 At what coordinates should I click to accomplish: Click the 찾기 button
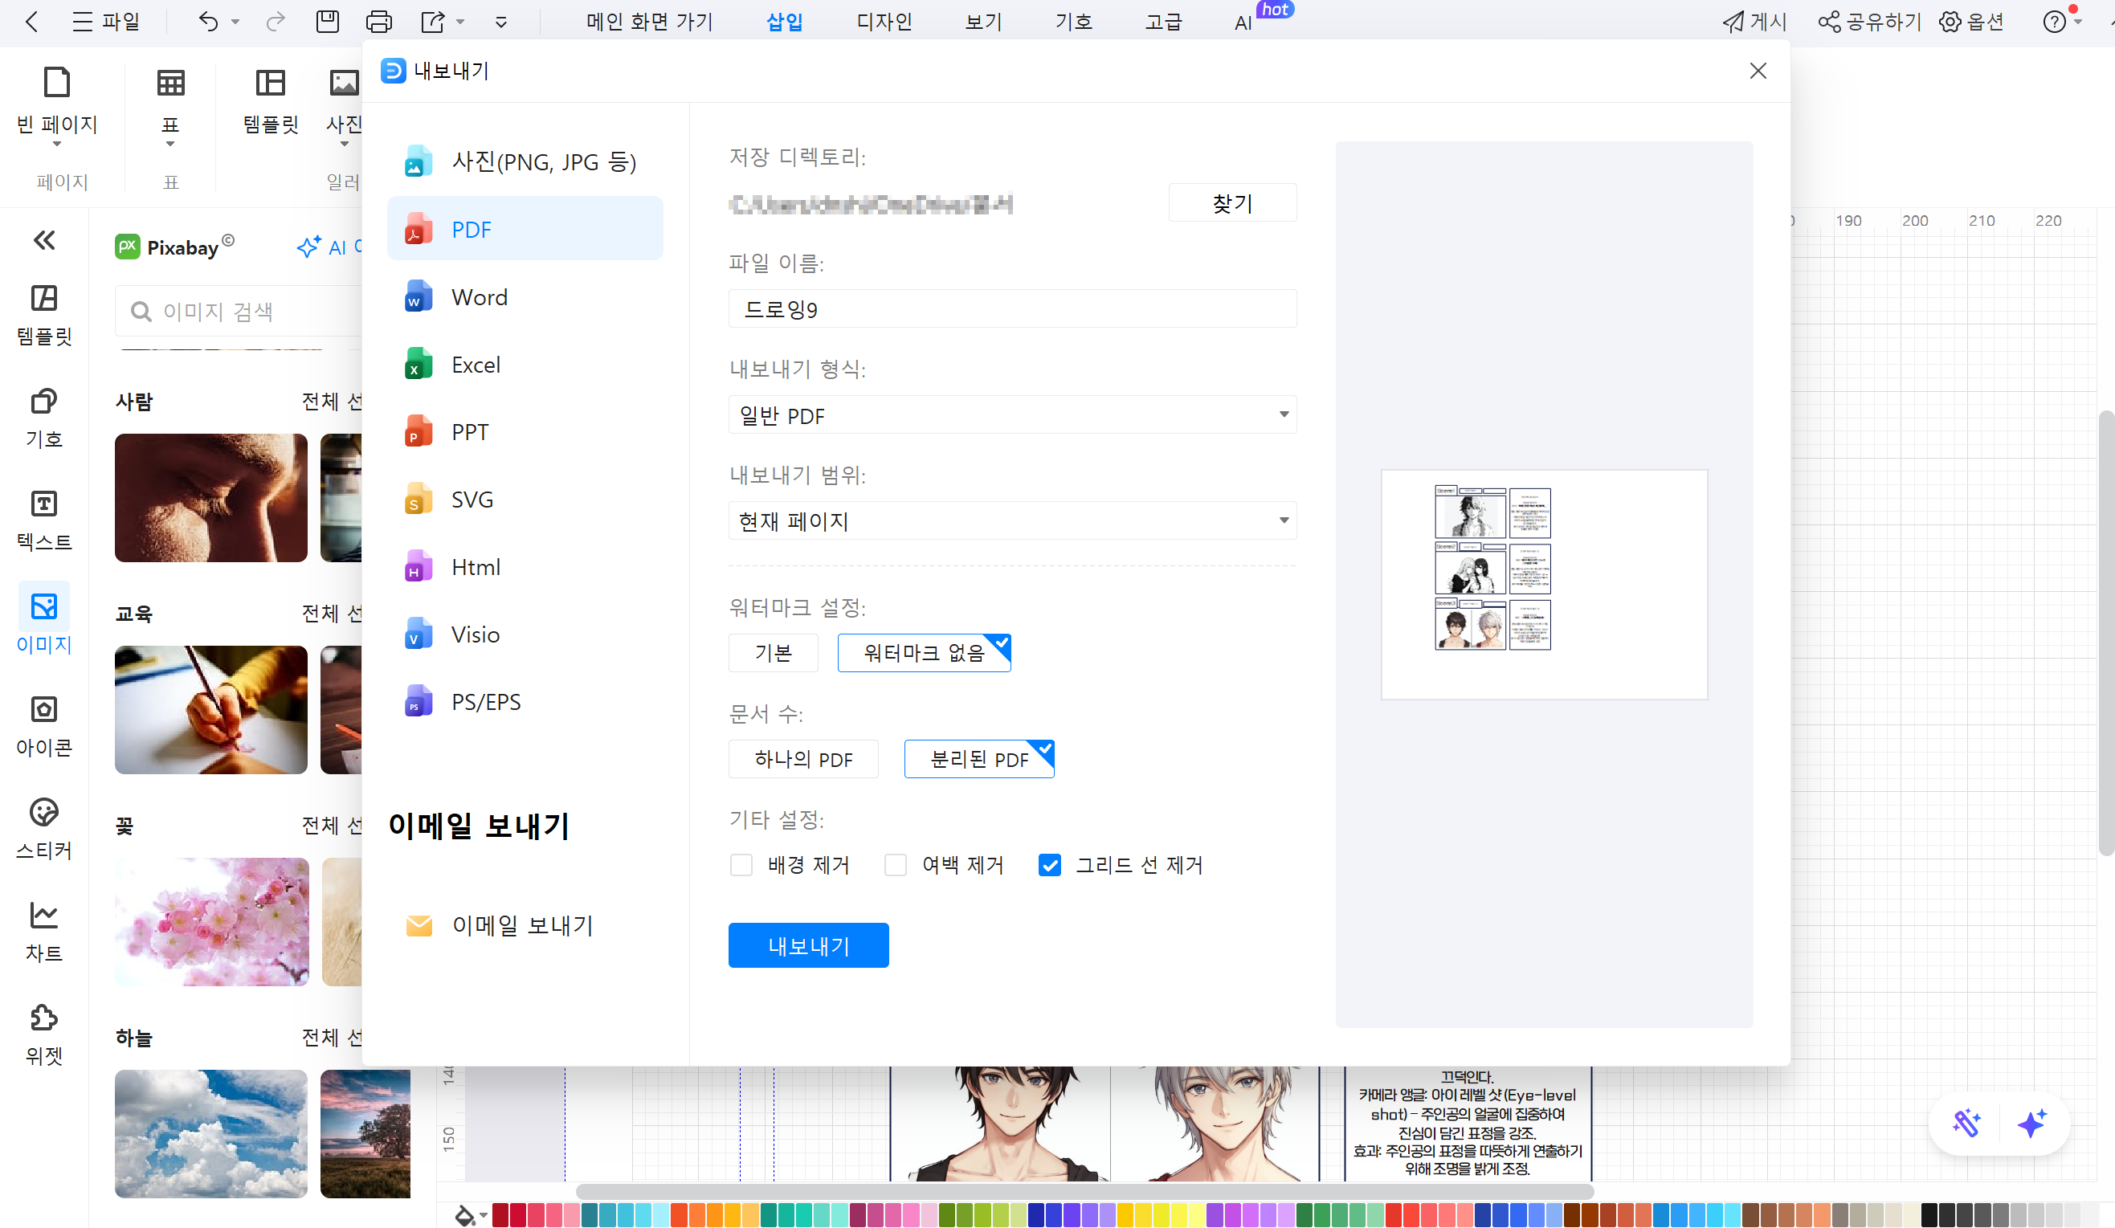[1231, 203]
